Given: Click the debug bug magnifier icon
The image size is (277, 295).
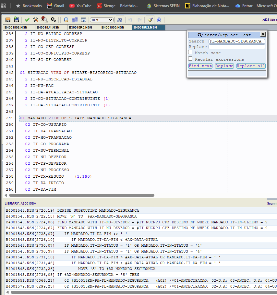Looking at the screenshot, I should (44, 20).
